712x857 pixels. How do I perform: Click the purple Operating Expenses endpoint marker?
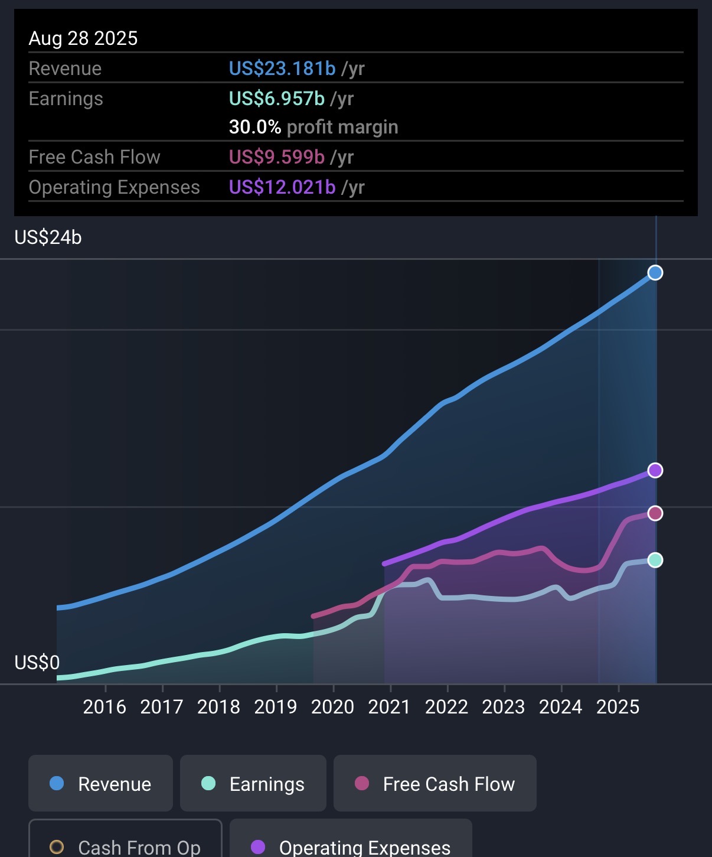point(655,470)
